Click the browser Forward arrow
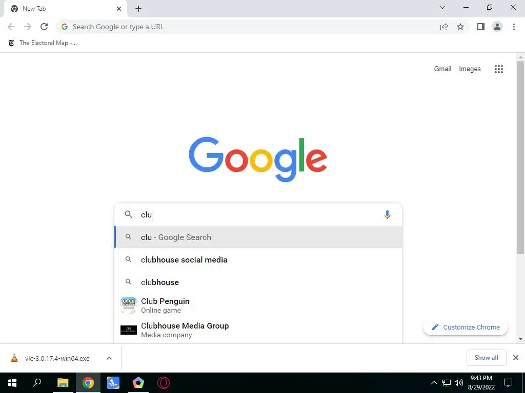Image resolution: width=525 pixels, height=393 pixels. coord(28,27)
